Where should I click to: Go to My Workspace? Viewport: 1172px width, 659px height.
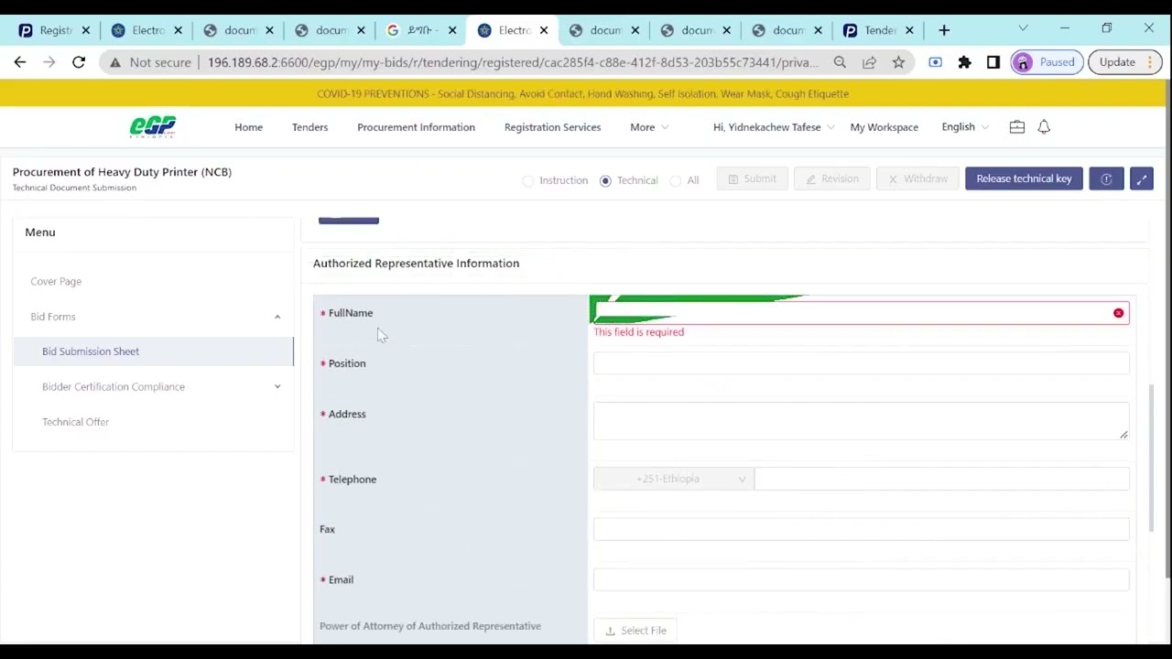click(884, 127)
